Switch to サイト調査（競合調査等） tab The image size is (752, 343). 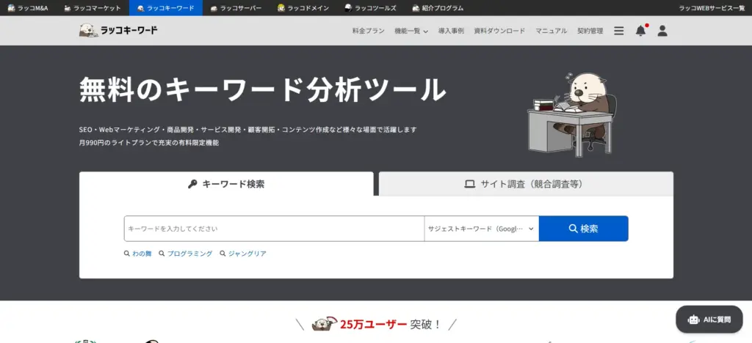click(x=526, y=184)
